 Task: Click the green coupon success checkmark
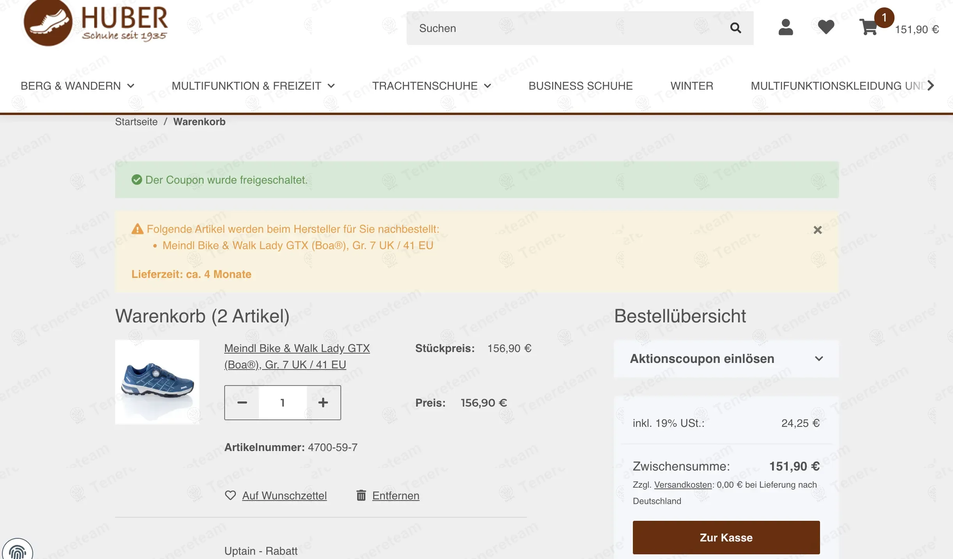coord(137,180)
